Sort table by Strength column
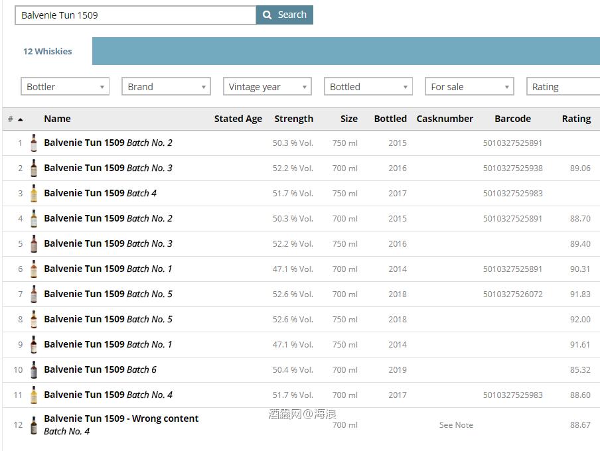The height and width of the screenshot is (451, 600). point(293,119)
